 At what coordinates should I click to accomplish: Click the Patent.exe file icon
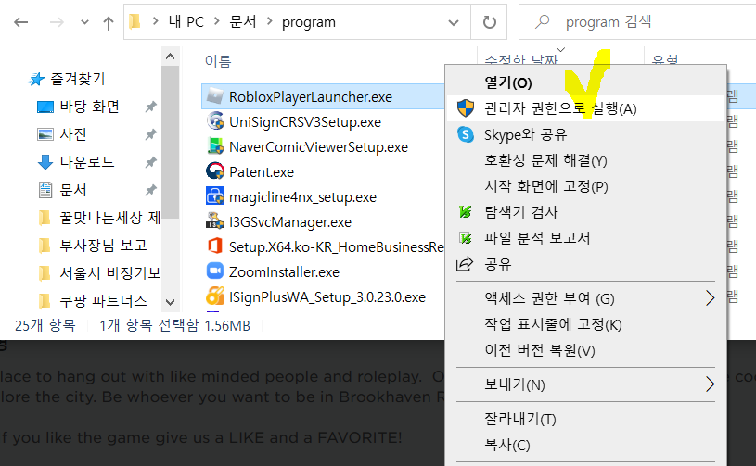coord(215,170)
